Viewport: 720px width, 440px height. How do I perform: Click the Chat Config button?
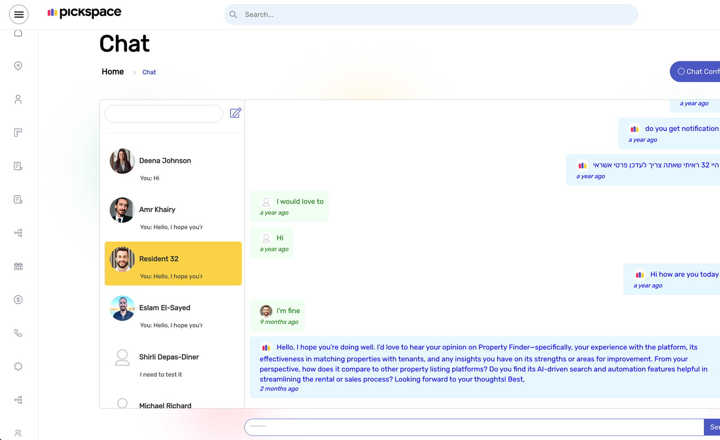coord(697,72)
